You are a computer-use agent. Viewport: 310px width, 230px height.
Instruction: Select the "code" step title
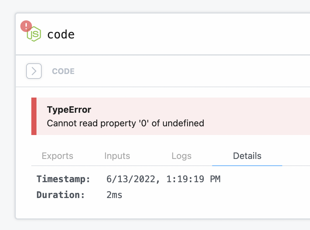(61, 35)
